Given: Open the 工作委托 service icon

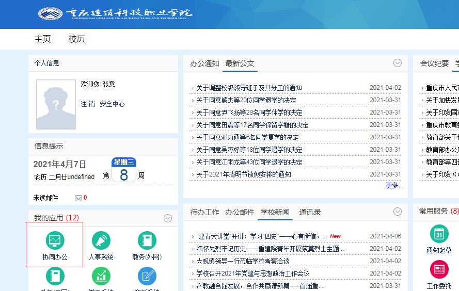Looking at the screenshot, I should point(439,269).
